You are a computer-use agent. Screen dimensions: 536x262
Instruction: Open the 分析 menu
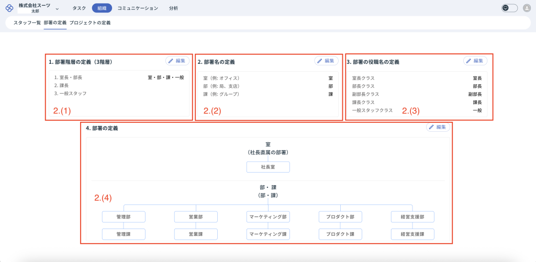(x=173, y=8)
